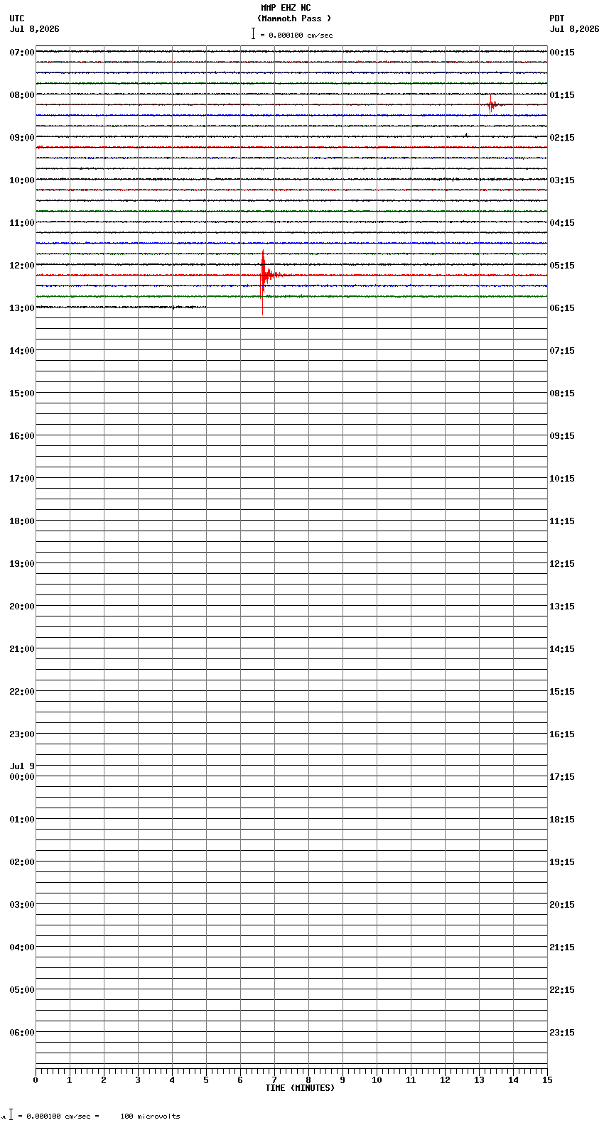This screenshot has height=1125, width=604.
Task: Click the 20:15 PDT time label
Action: tap(562, 905)
